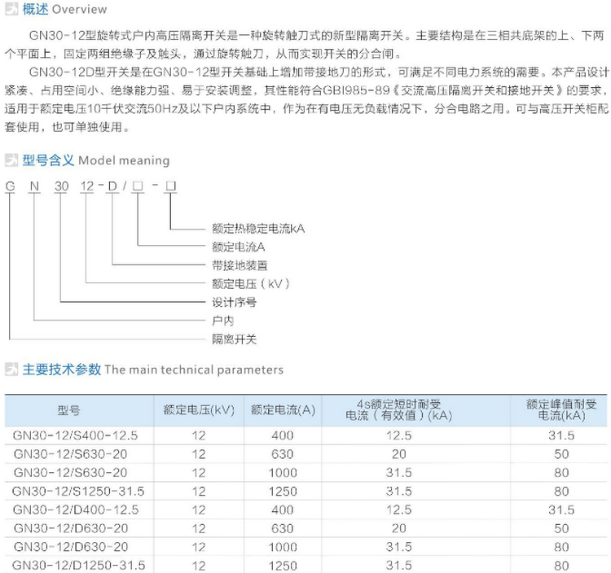Click the overview paragraph starting GN30-12型旋转式
Viewport: 611px width, 573px height.
tap(304, 45)
